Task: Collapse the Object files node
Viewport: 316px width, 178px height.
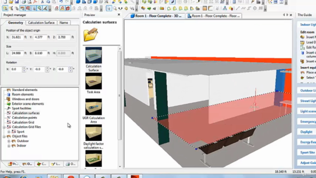Action: 4,136
